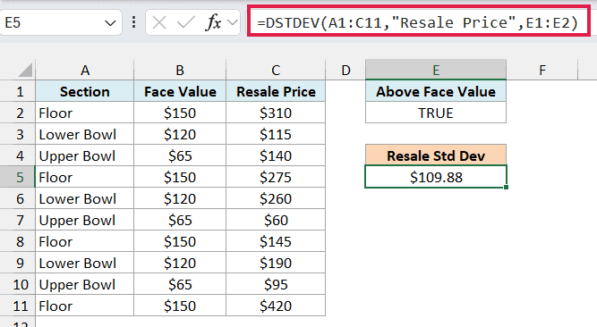Select 'Floor' in row 11
The width and height of the screenshot is (597, 327).
point(85,306)
